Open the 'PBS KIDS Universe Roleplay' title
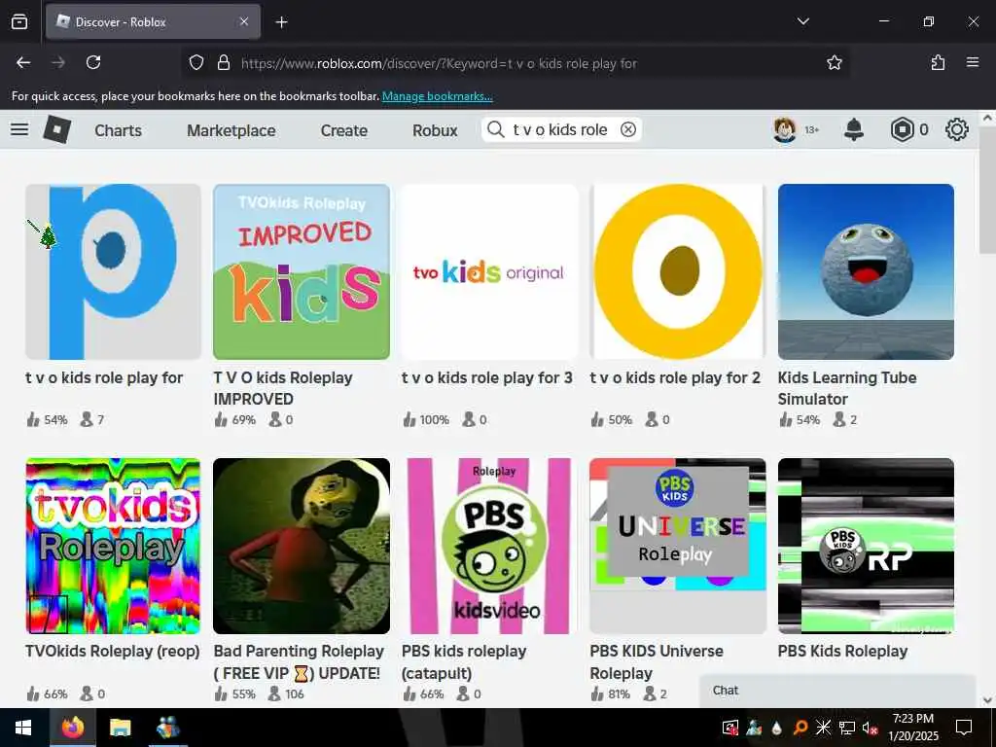Image resolution: width=996 pixels, height=747 pixels. point(657,661)
